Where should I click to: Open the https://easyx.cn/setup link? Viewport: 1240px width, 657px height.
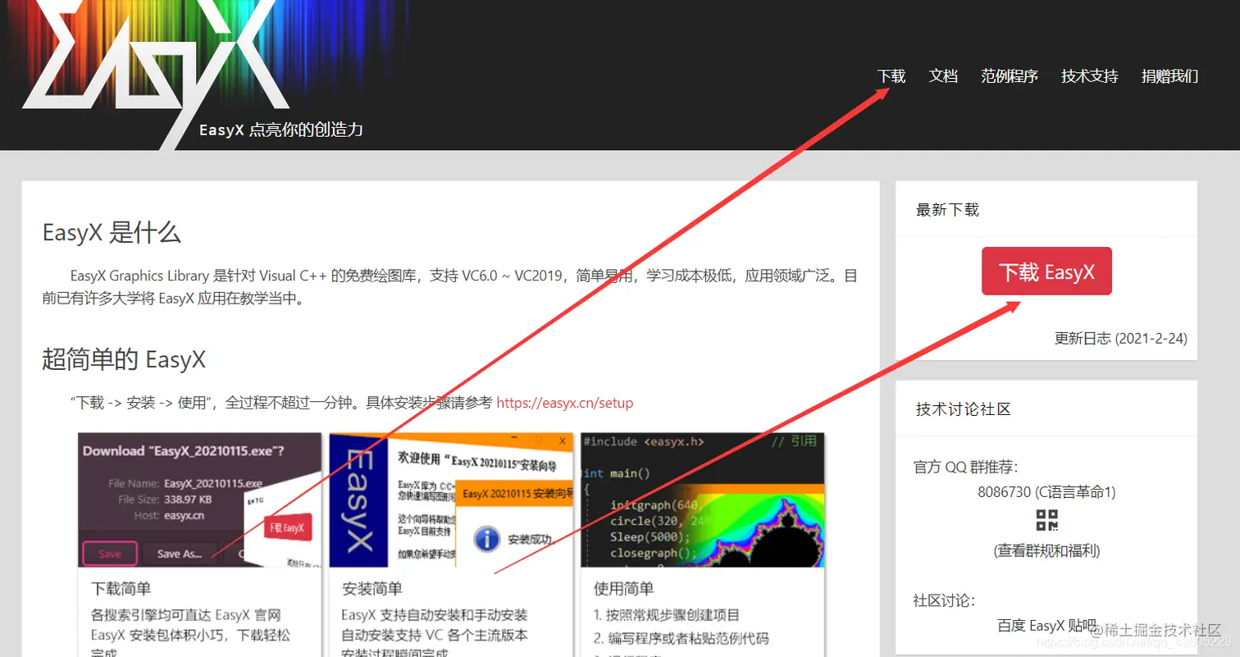564,403
